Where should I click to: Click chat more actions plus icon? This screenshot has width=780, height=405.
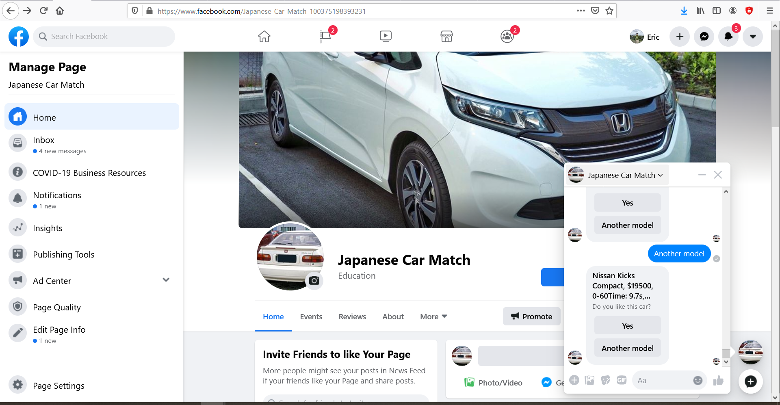tap(574, 380)
